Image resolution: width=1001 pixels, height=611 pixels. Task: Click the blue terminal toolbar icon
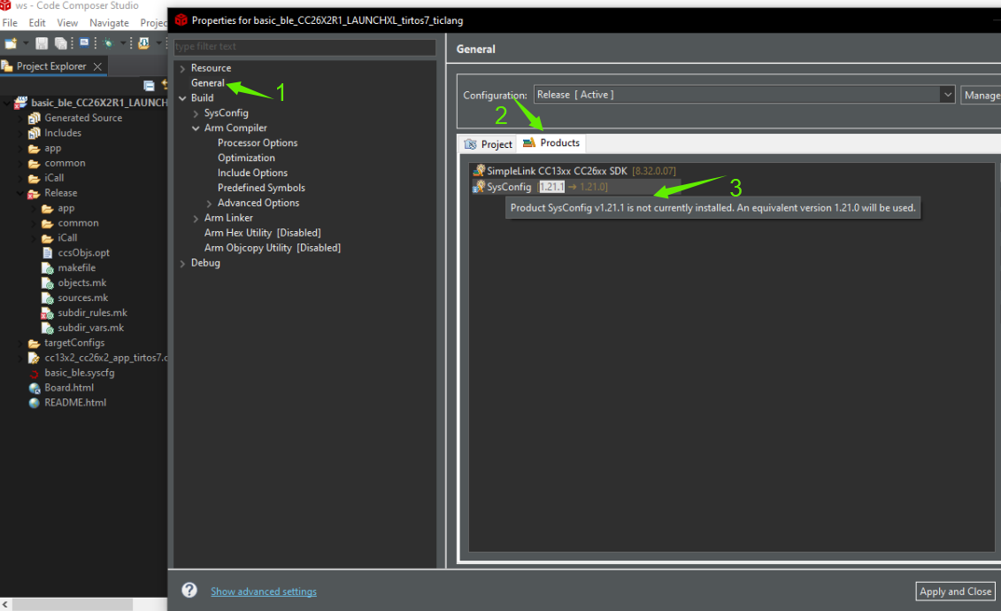coord(84,43)
